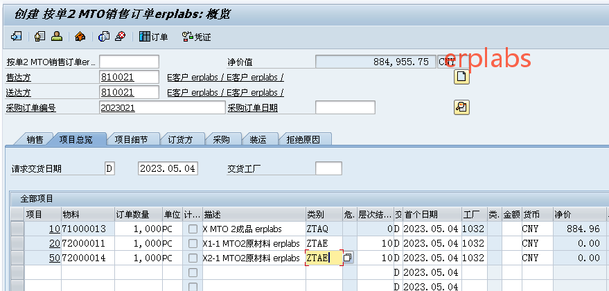Click the net value field 884,955.75
Viewport: 609px width, 291px height.
coord(375,62)
